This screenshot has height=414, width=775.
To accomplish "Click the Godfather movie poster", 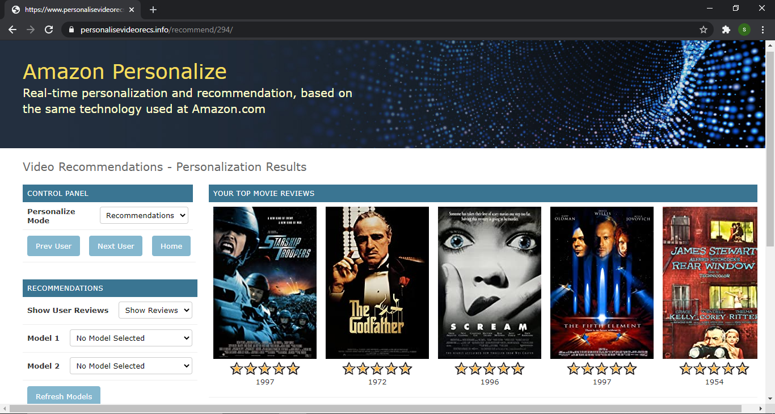I will point(377,282).
